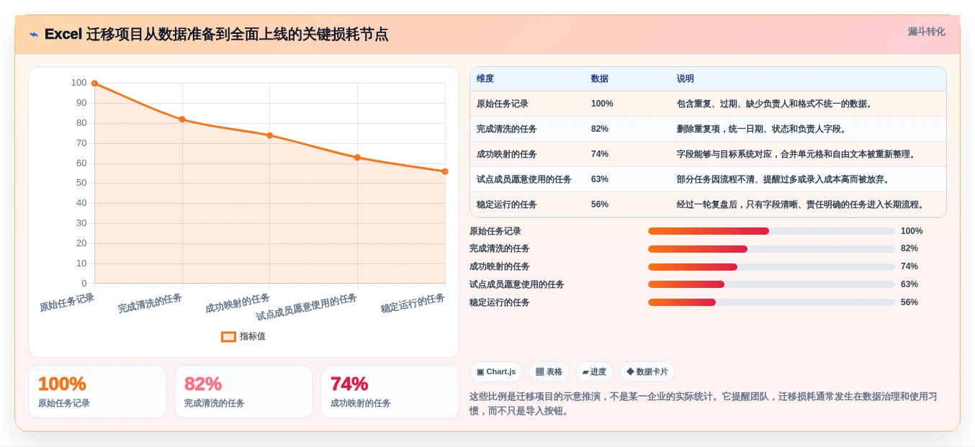Click the footnote paragraph starting 这些比例是
Viewport: 975px width, 447px height.
click(704, 404)
